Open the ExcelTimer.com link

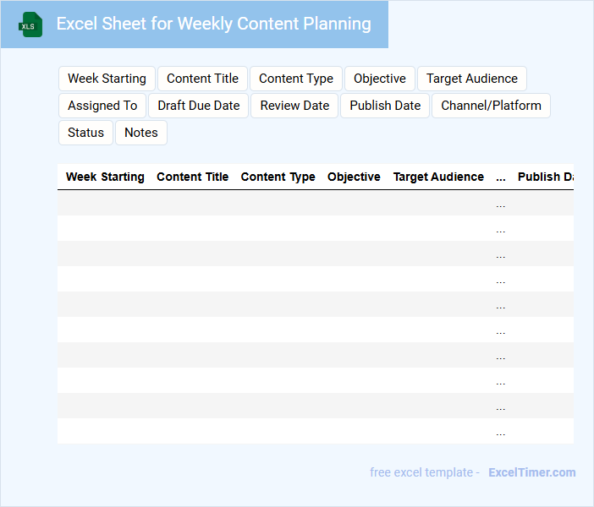click(x=531, y=472)
